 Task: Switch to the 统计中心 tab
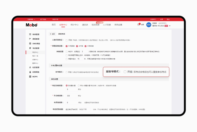[74, 25]
